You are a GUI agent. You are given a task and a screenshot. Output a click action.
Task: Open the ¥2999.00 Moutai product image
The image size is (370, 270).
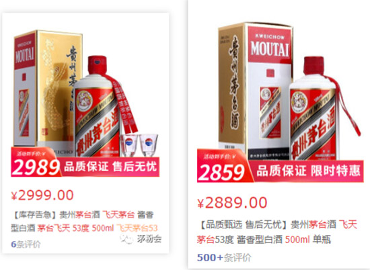click(x=85, y=103)
